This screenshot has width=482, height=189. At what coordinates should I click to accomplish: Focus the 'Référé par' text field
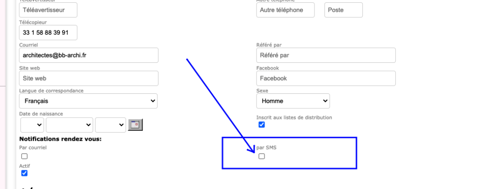tap(326, 55)
